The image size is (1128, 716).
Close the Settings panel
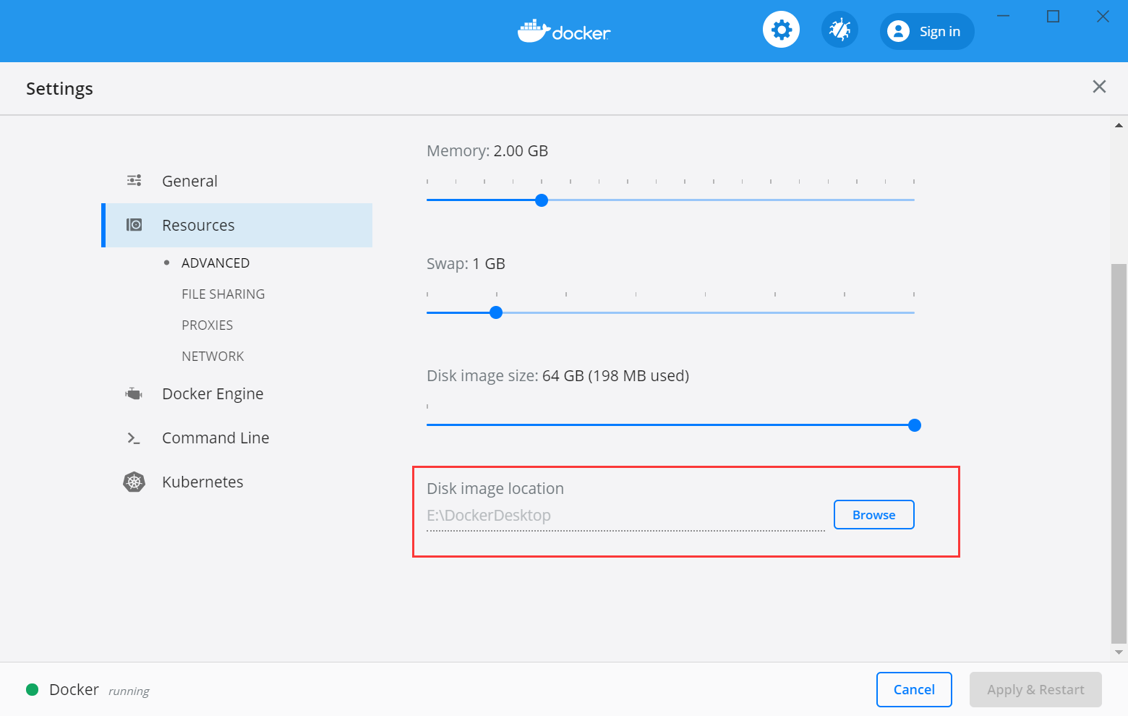1099,87
